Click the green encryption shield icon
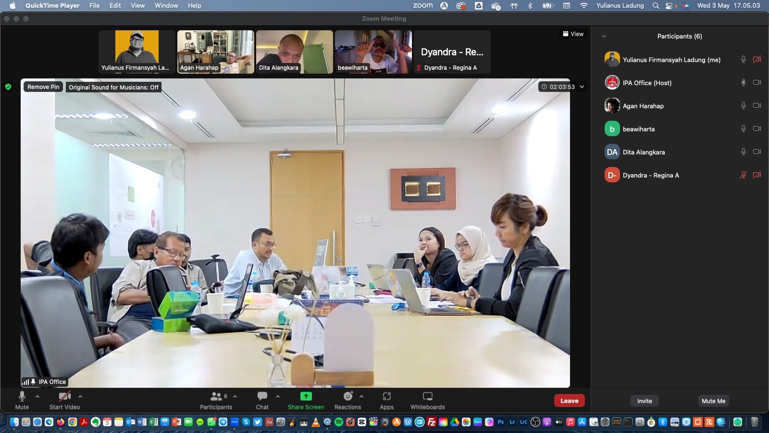This screenshot has width=769, height=433. pyautogui.click(x=8, y=87)
